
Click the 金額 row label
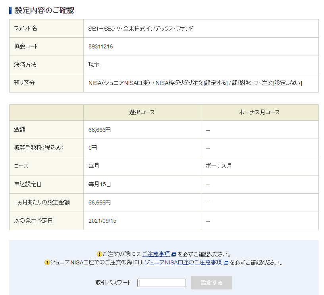pos(19,129)
